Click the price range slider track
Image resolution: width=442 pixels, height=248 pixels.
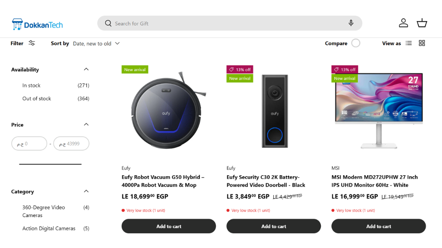pyautogui.click(x=50, y=164)
